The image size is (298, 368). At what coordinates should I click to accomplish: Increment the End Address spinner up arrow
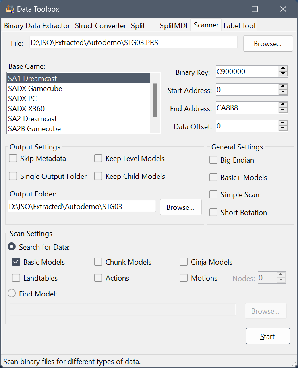pos(283,105)
